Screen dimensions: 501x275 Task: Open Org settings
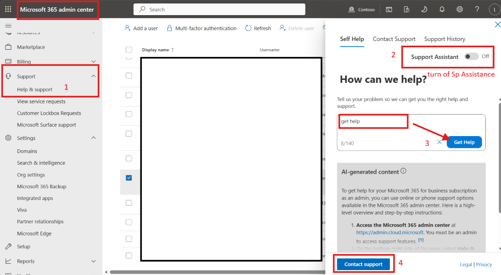click(31, 175)
